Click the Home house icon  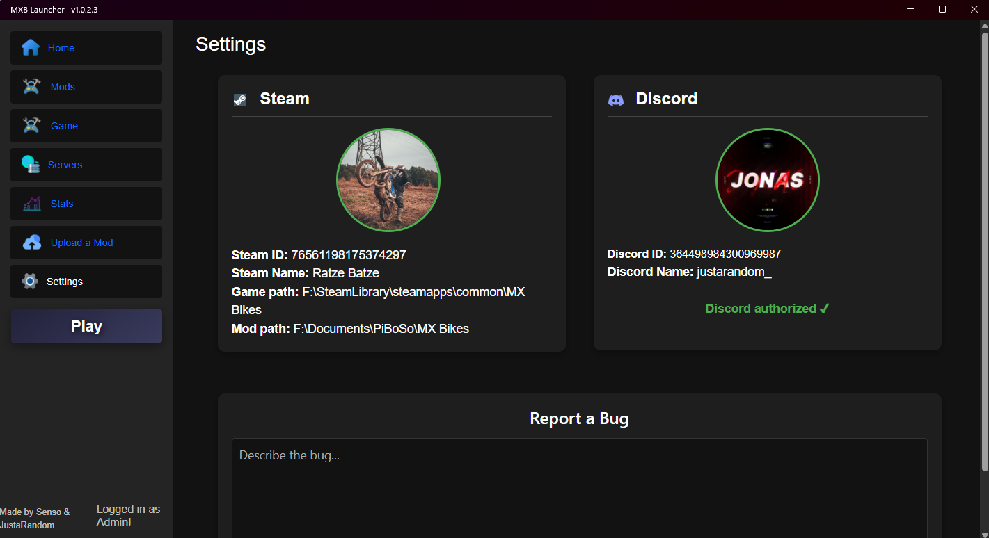pyautogui.click(x=30, y=48)
